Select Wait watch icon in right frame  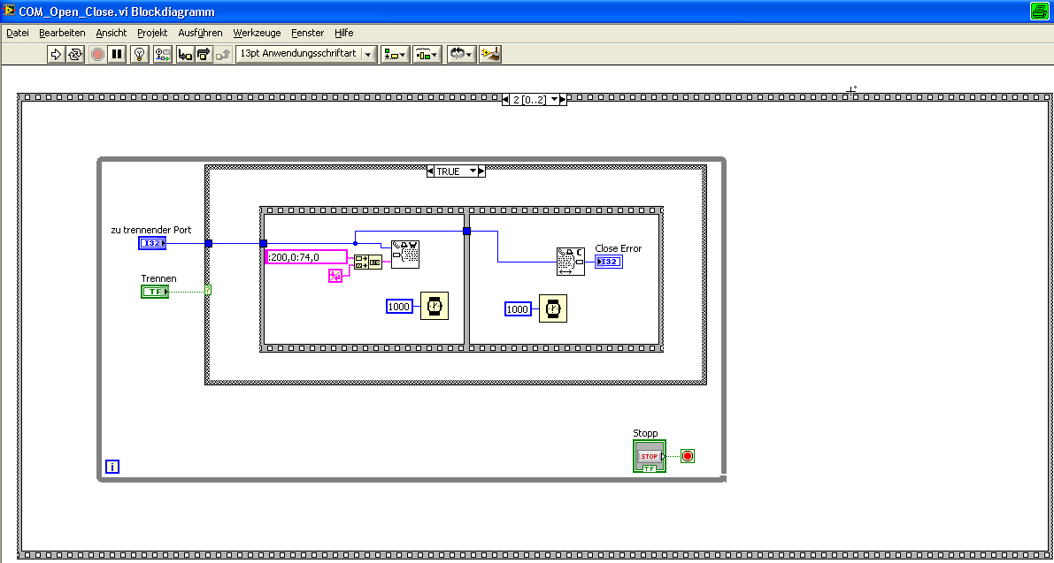552,308
